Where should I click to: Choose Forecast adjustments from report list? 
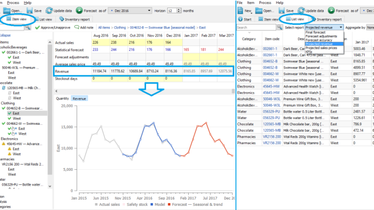point(321,36)
